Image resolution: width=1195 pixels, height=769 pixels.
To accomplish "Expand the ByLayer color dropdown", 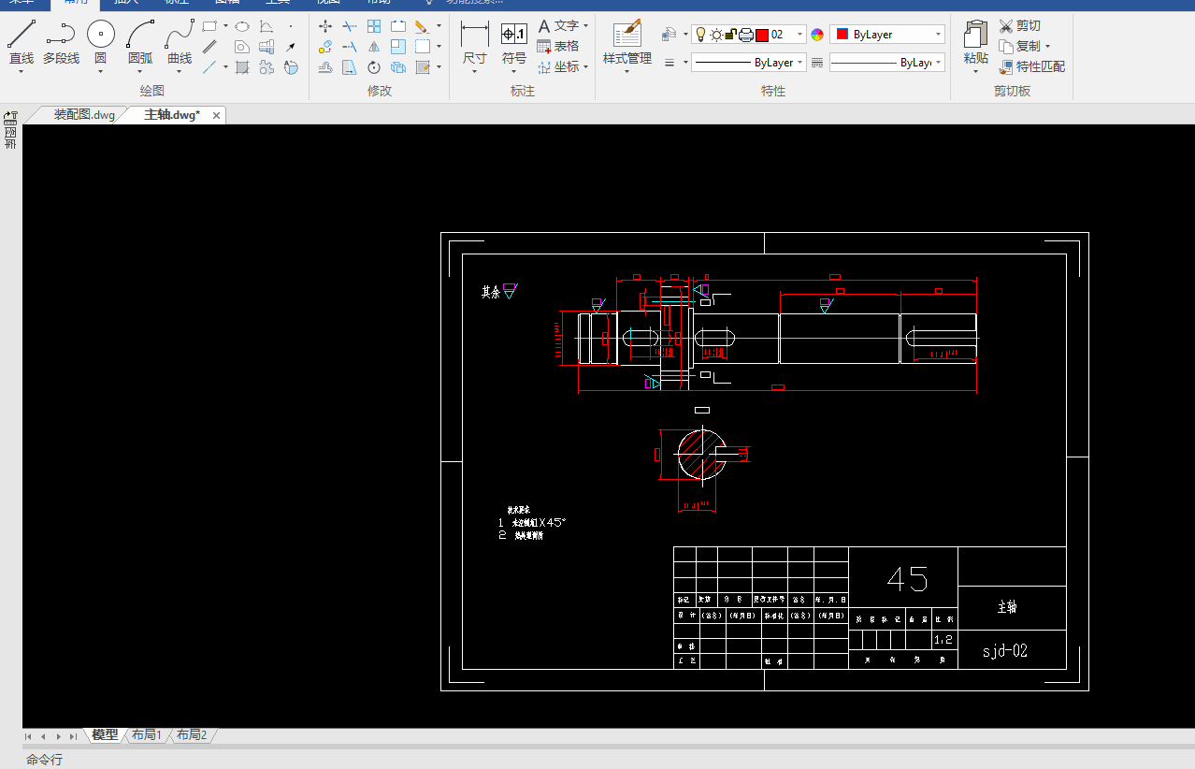I will 938,35.
